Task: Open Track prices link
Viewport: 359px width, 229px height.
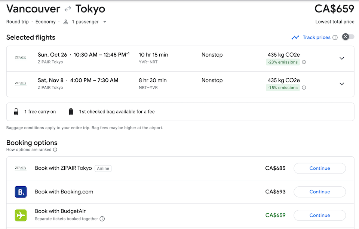Action: tap(316, 37)
